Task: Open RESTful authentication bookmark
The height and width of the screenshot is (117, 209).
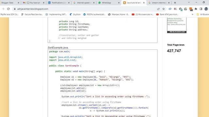Action: point(94,14)
